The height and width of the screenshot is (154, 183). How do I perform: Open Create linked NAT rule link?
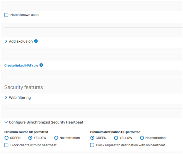[21, 65]
